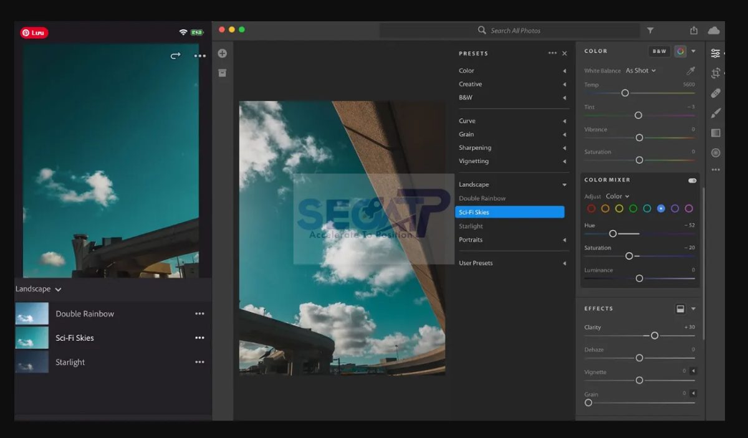This screenshot has width=748, height=438.
Task: Select the Healing Brush tool
Action: coord(716,93)
